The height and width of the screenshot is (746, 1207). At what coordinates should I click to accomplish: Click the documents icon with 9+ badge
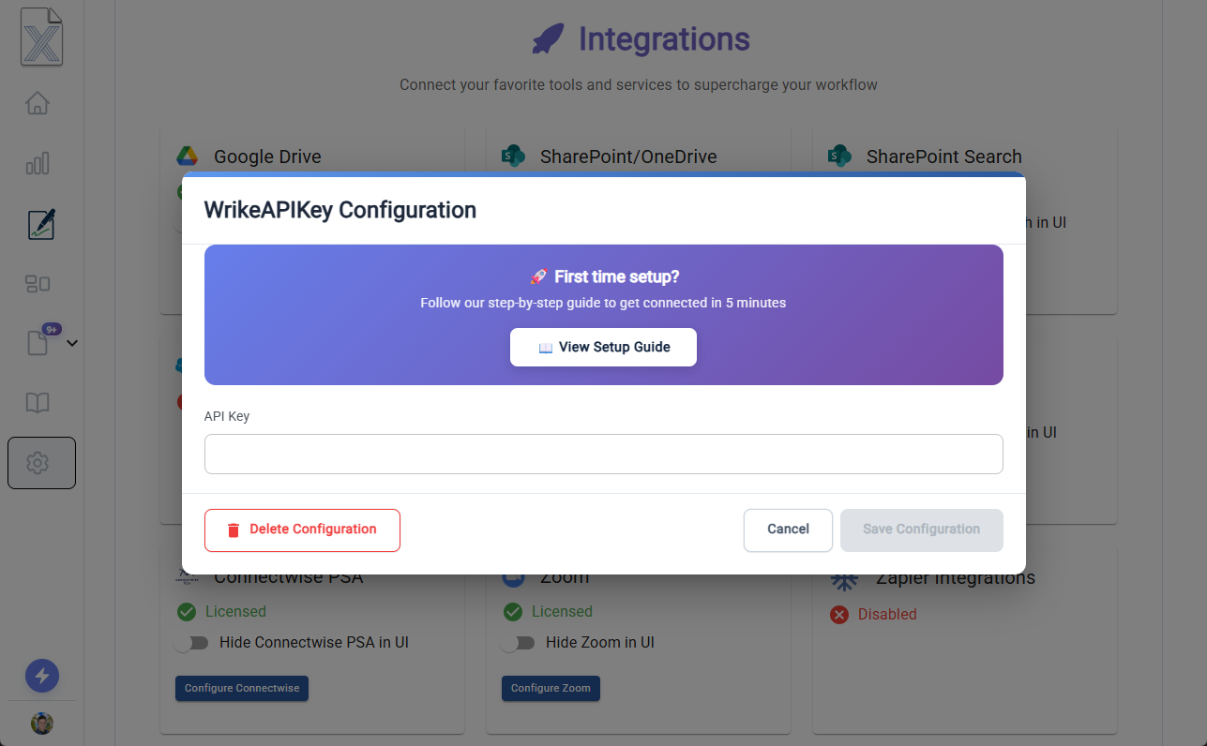[x=38, y=343]
